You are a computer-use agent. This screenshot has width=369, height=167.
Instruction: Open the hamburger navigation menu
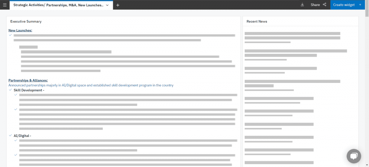[5, 5]
